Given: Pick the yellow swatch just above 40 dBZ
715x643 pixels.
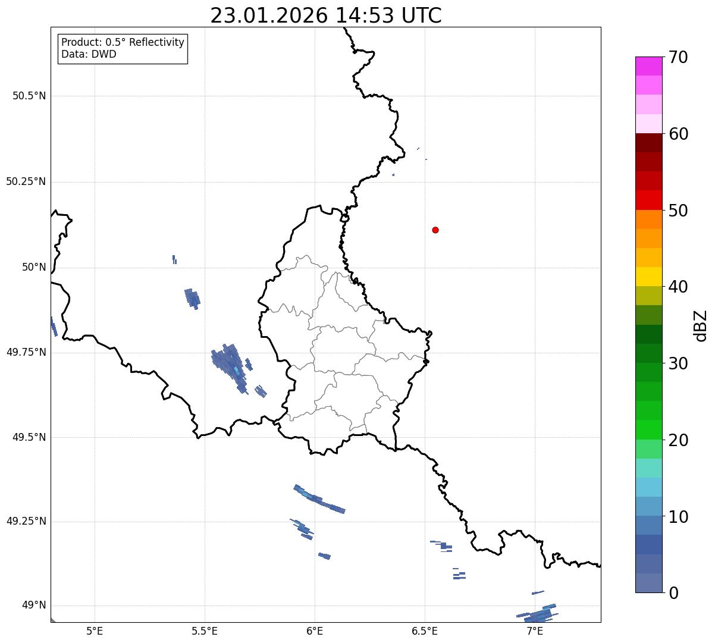Looking at the screenshot, I should (648, 277).
